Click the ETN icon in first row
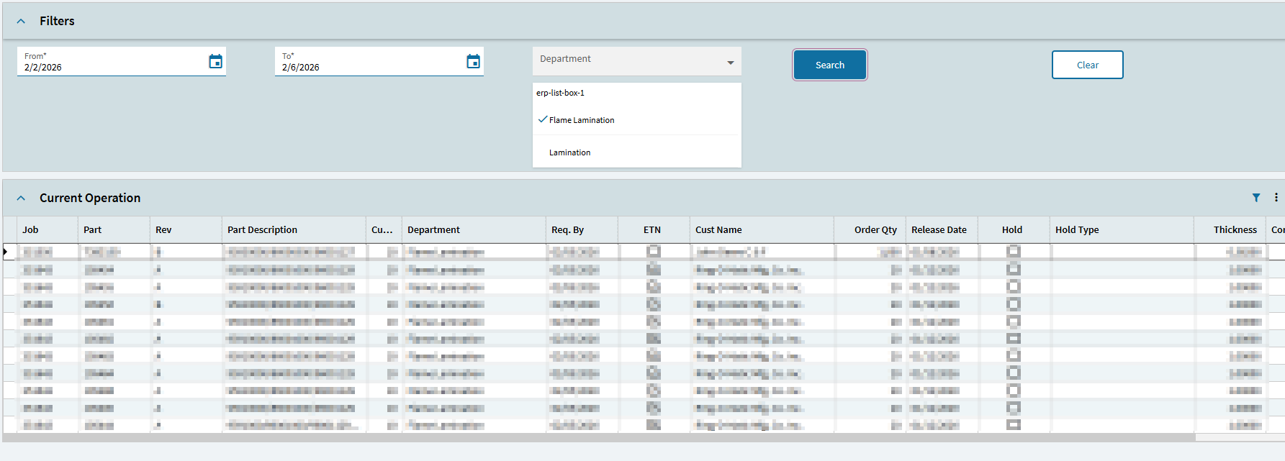 coord(653,252)
